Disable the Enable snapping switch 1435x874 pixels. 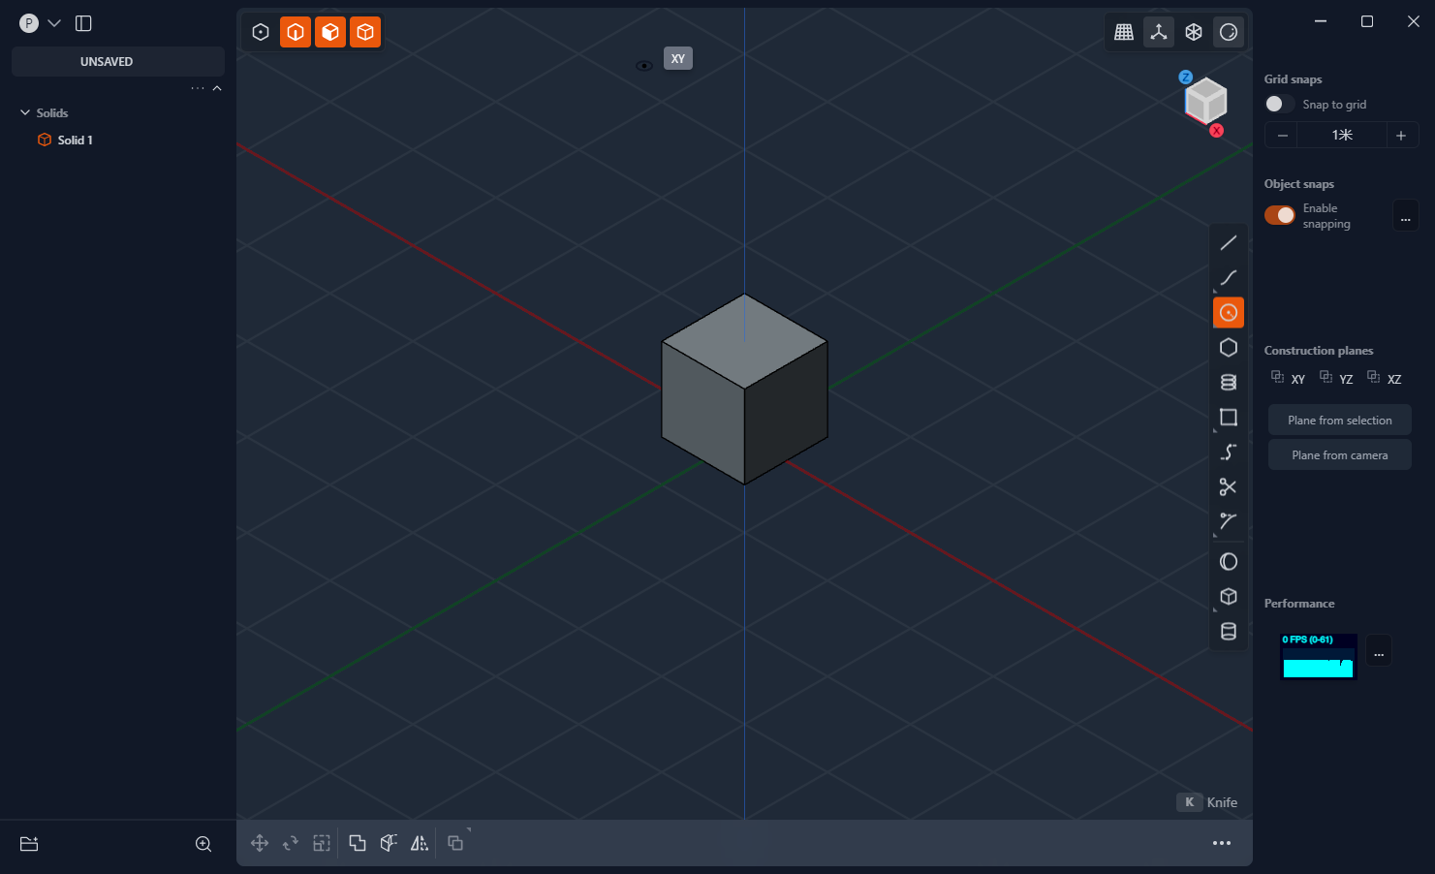tap(1279, 215)
